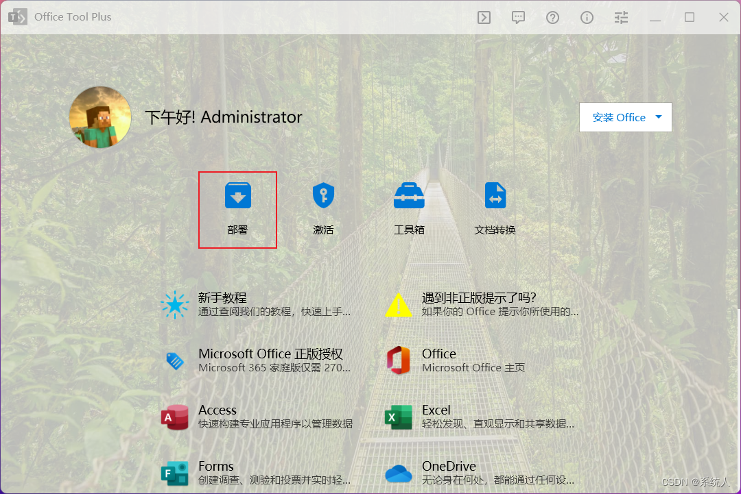The image size is (741, 494).
Task: Click the Office Tool Plus logo icon
Action: tap(17, 17)
